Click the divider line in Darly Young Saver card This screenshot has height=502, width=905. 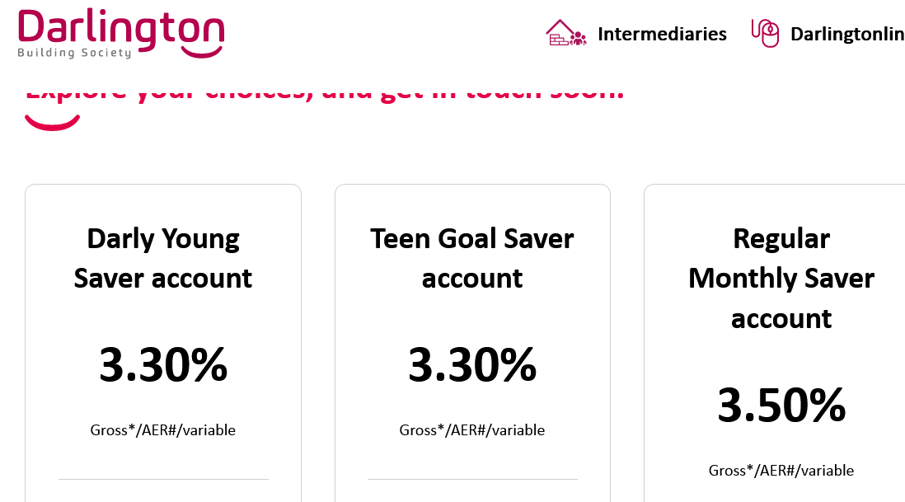tap(163, 479)
